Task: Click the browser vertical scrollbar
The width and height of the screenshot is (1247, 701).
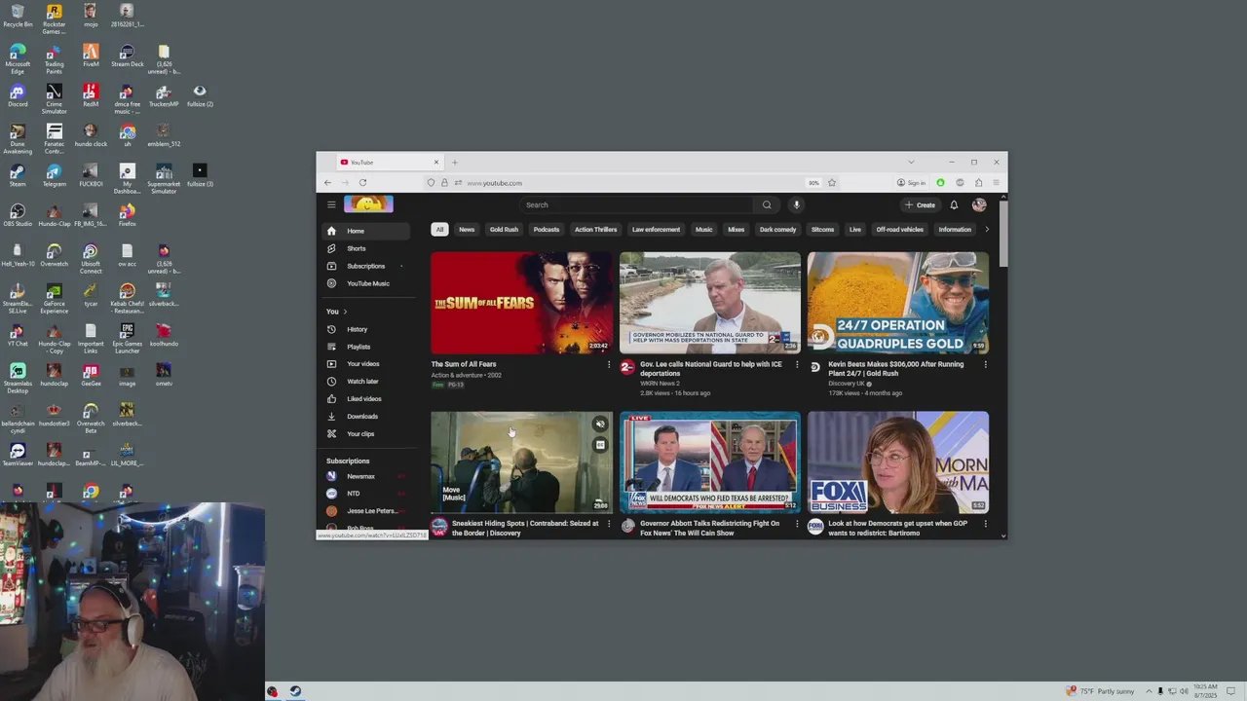Action: pyautogui.click(x=1003, y=234)
